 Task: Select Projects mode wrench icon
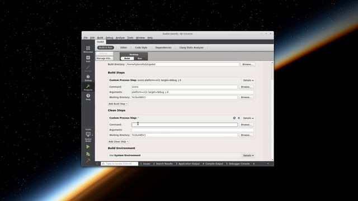88,88
